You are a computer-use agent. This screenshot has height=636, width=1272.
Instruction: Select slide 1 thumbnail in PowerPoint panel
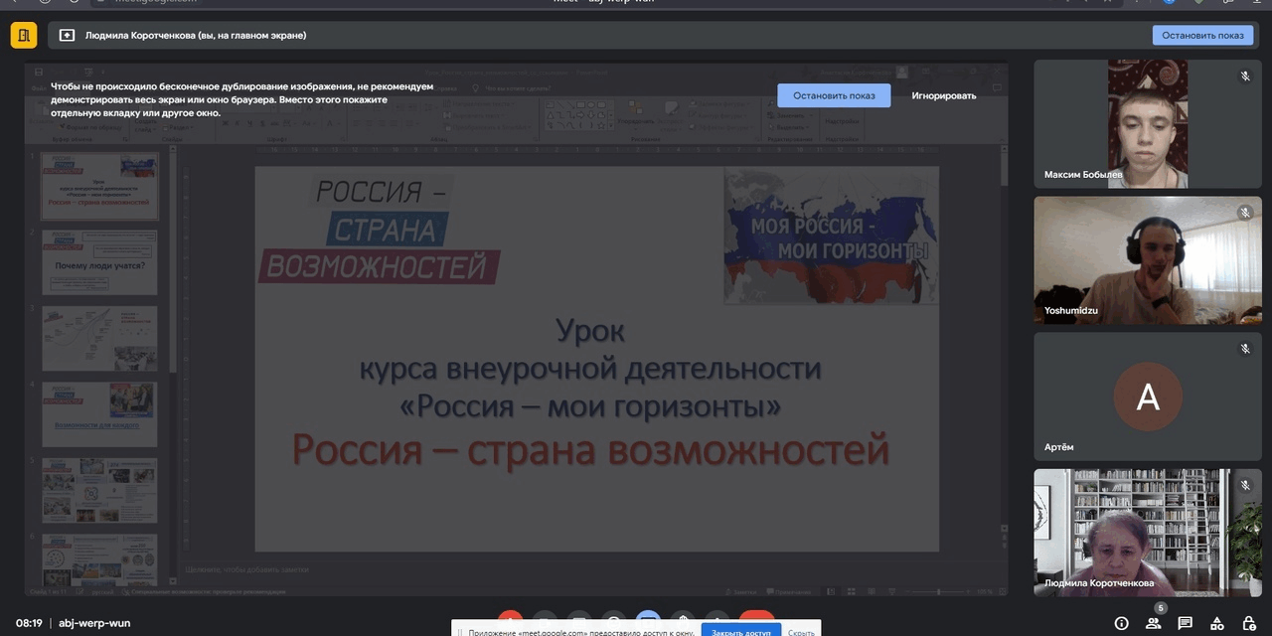[x=98, y=187]
